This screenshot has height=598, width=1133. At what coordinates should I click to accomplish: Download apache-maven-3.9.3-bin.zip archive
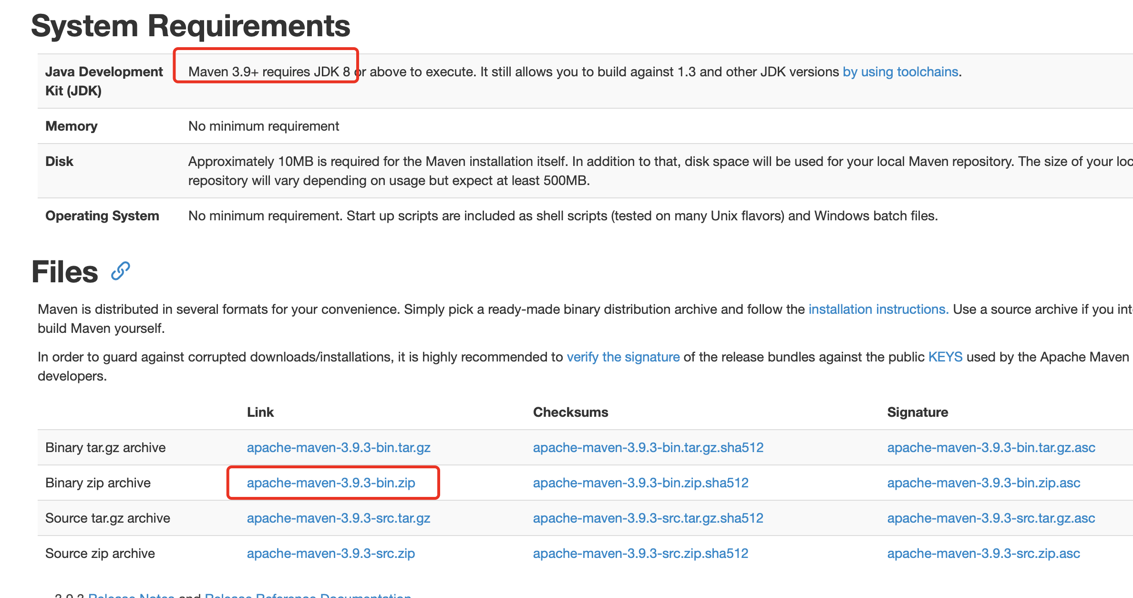[331, 483]
